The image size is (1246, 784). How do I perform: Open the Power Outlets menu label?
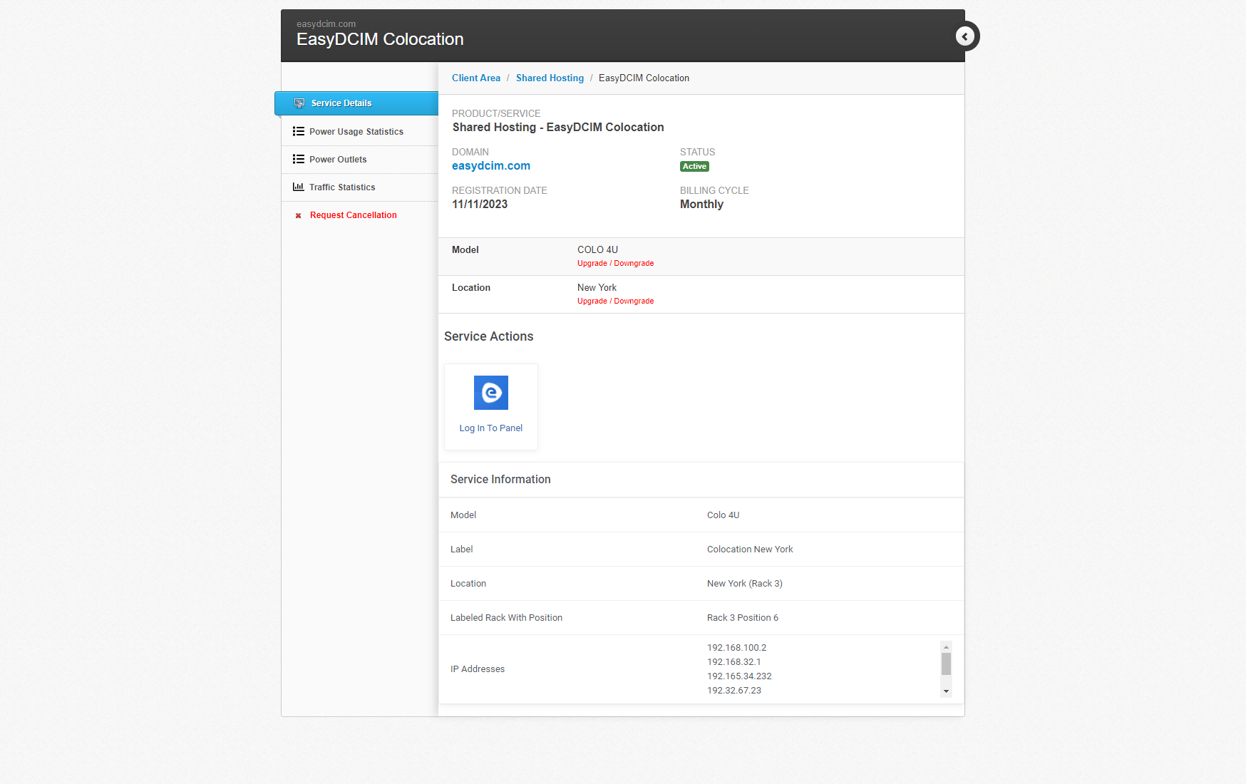coord(338,160)
